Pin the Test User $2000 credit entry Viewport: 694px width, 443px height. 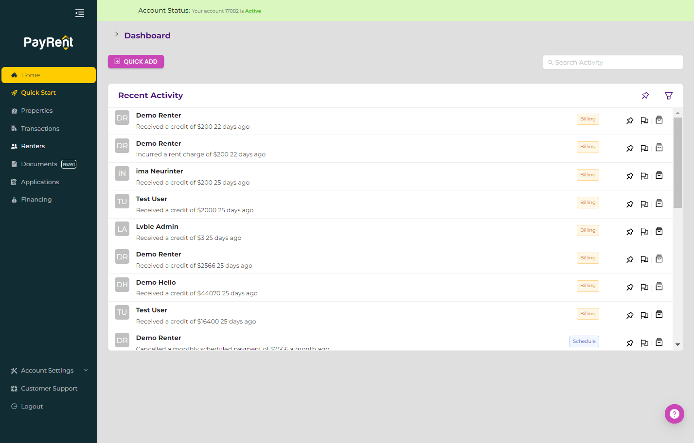coord(630,204)
